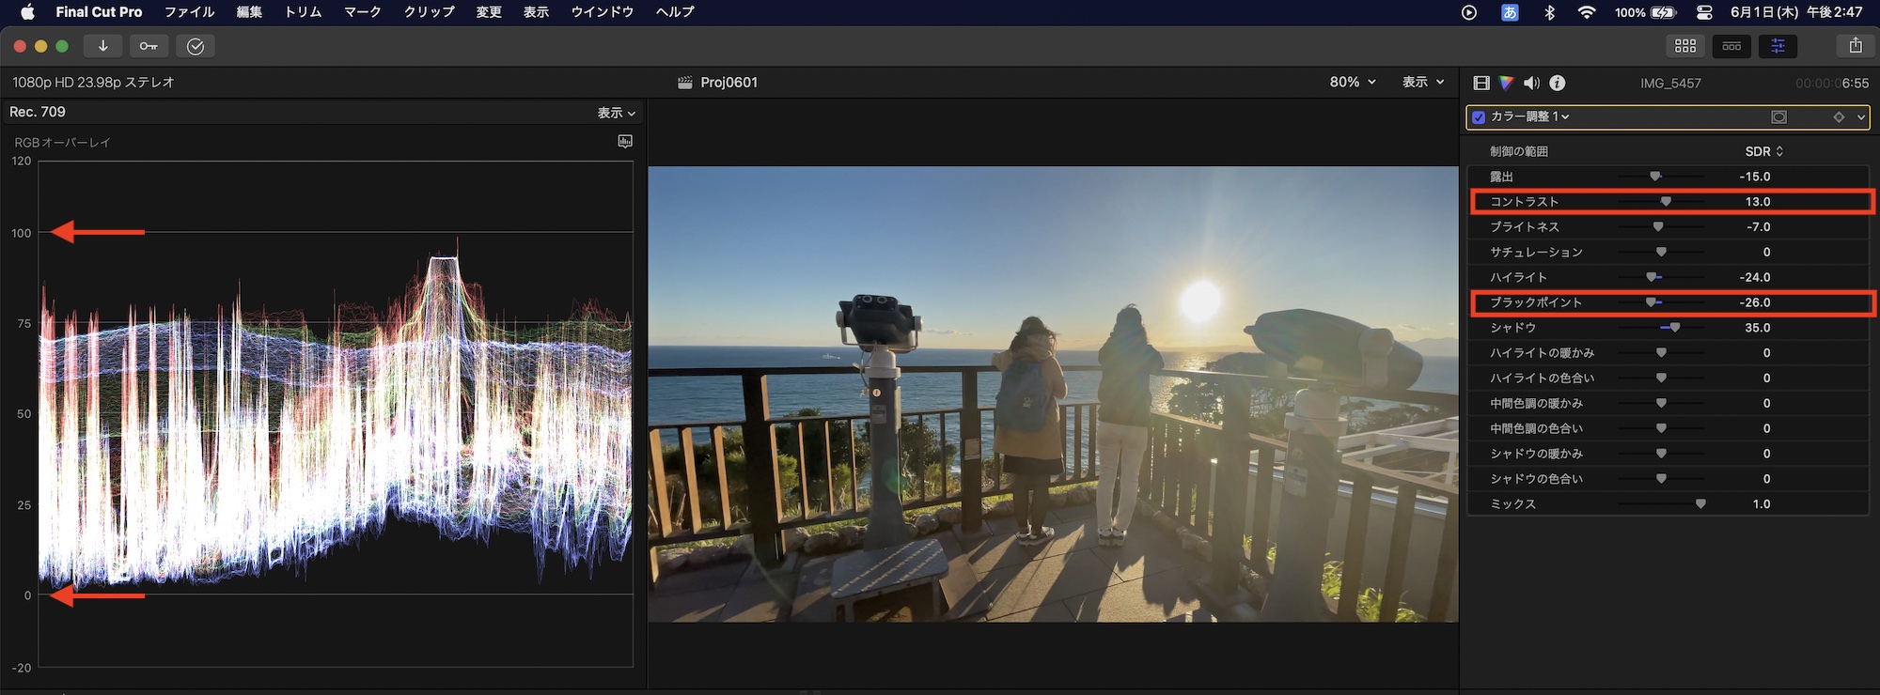The height and width of the screenshot is (695, 1880).
Task: Click the シャドウ value 35.0
Action: (1758, 328)
